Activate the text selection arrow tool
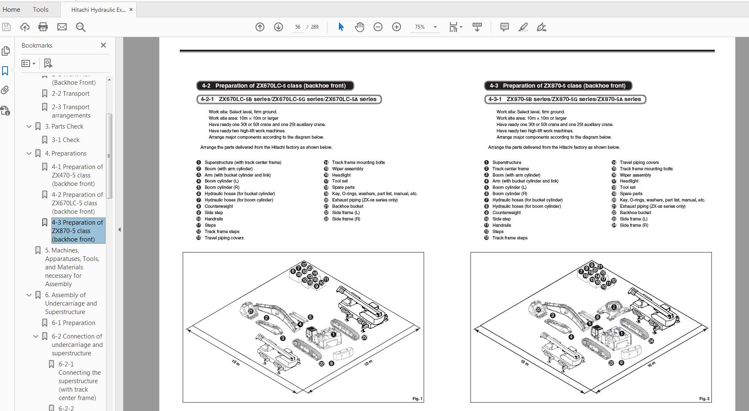Viewport: 749px width, 411px height. point(341,27)
